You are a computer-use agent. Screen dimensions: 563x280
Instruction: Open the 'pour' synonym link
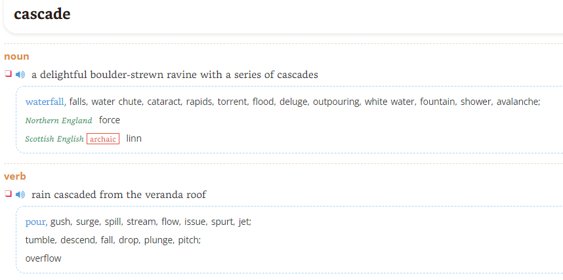tap(36, 222)
